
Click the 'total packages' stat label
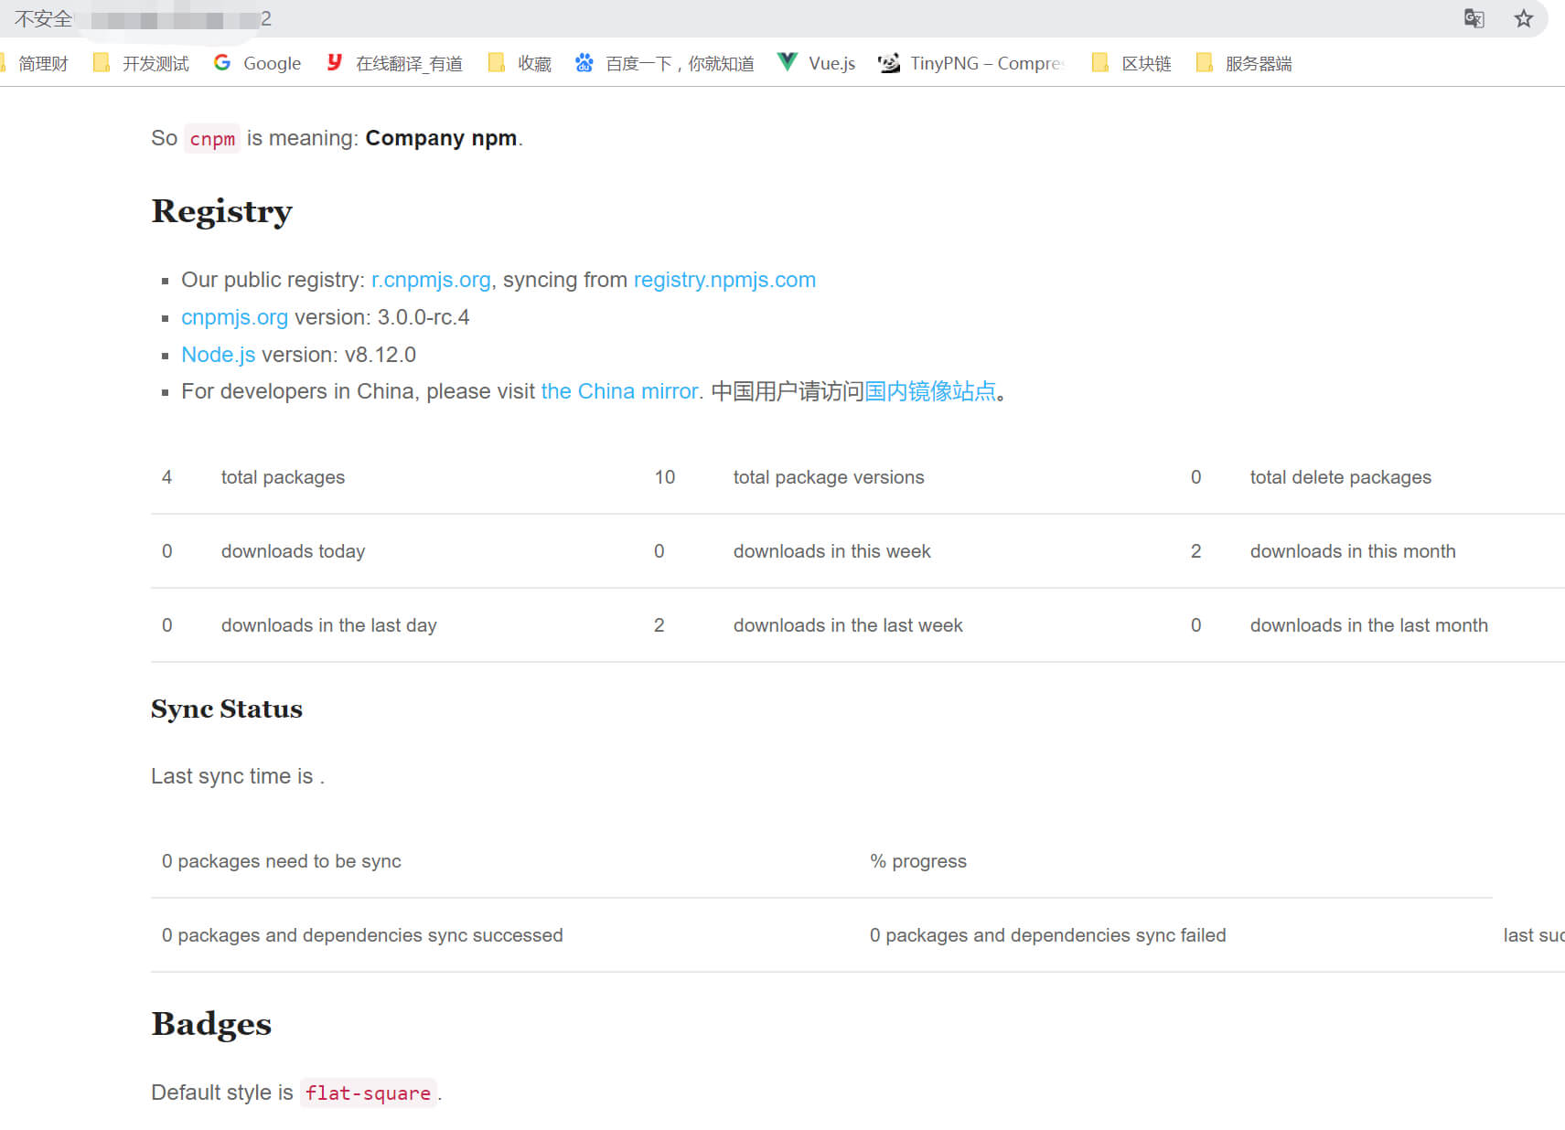(283, 477)
